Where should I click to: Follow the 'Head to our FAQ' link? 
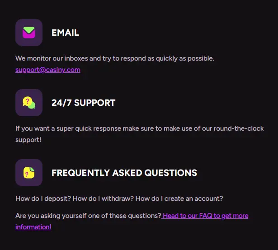click(x=205, y=216)
